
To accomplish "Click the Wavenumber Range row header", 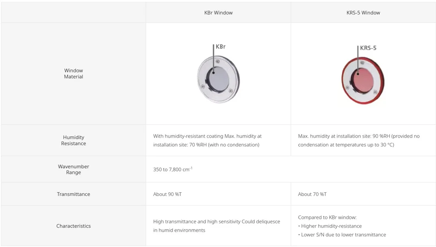I will point(73,169).
